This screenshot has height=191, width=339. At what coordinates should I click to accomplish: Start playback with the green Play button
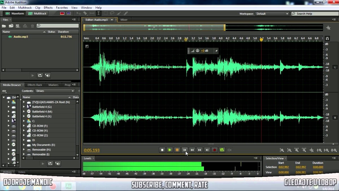click(169, 150)
